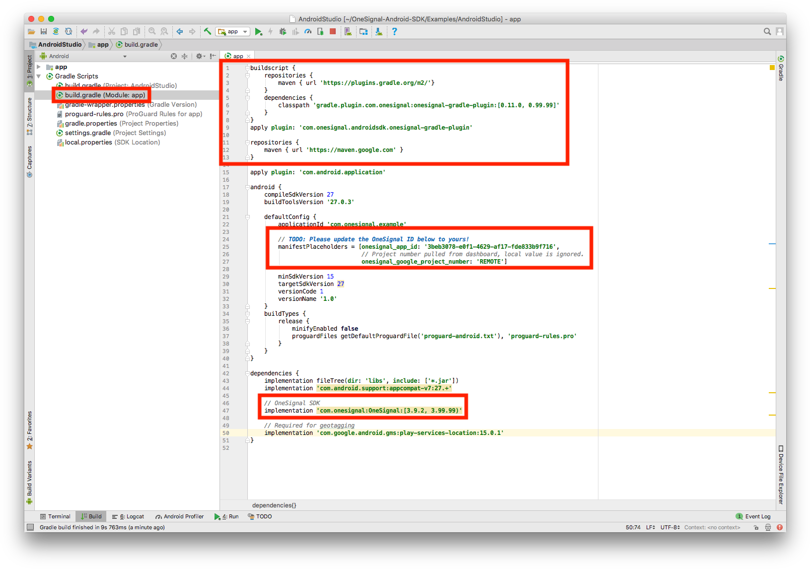Switch to the 6: Logcat tab
The image size is (810, 569).
coord(128,516)
